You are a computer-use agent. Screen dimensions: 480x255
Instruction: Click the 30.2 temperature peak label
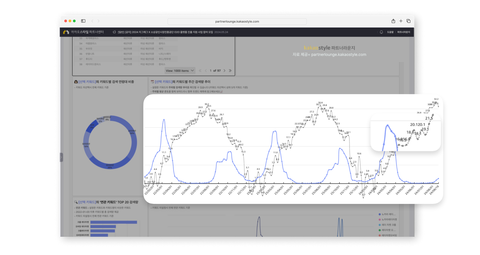pyautogui.click(x=207, y=104)
